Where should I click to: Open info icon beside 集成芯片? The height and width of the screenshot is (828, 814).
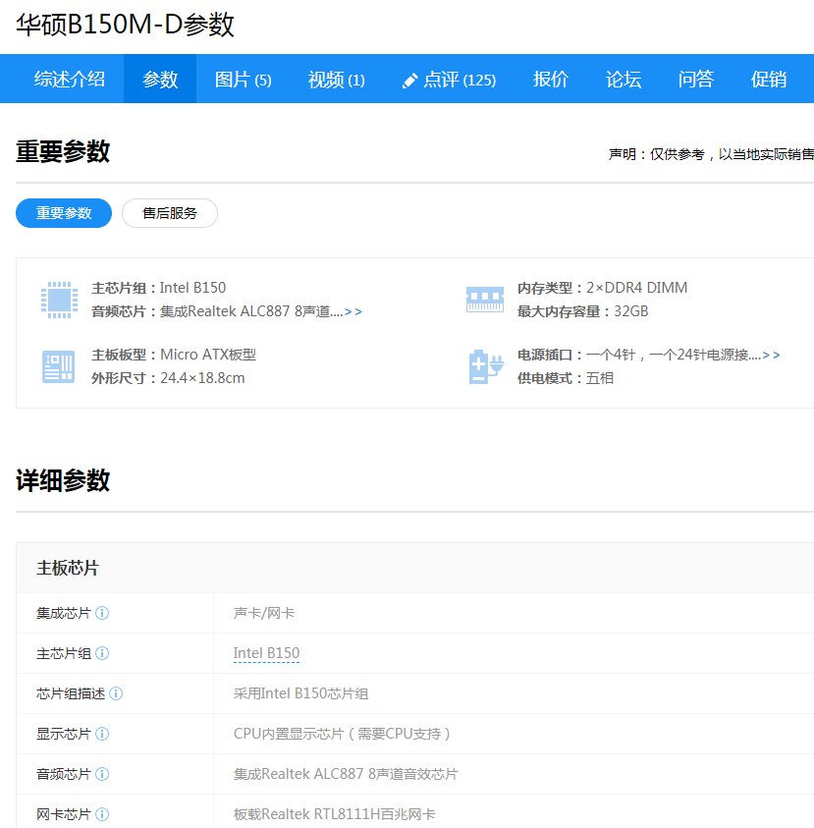coord(102,613)
